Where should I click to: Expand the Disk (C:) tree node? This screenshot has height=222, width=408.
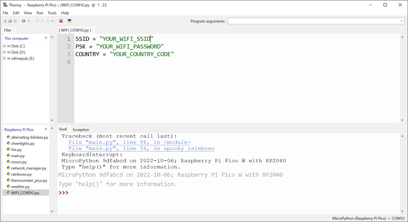(4, 46)
